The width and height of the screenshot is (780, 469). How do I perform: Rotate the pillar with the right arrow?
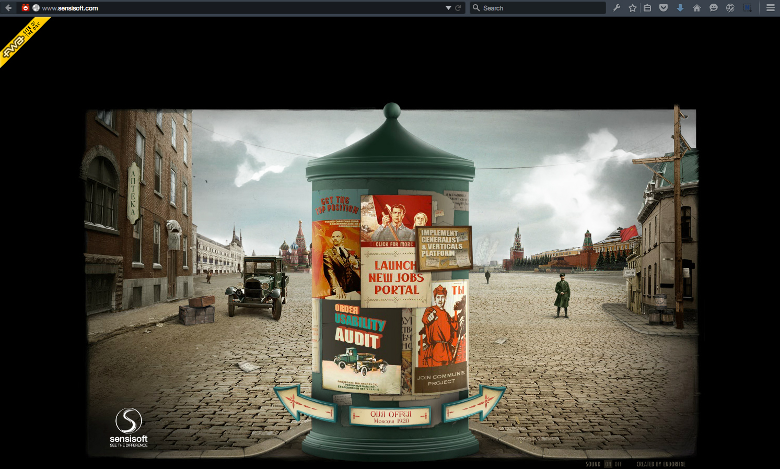[x=474, y=403]
